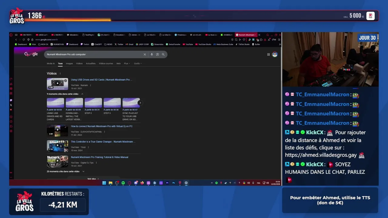Screen dimensions: 388x218
Task: Select the Vidéos search tab
Action: click(79, 64)
